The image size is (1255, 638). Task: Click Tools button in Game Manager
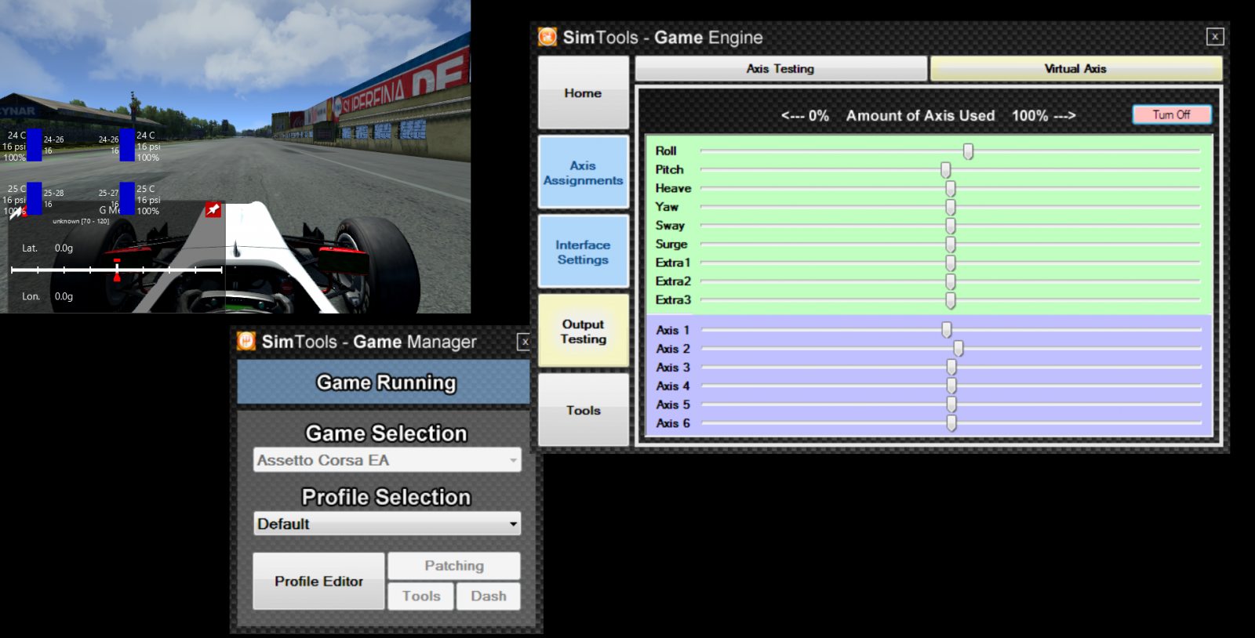click(421, 596)
